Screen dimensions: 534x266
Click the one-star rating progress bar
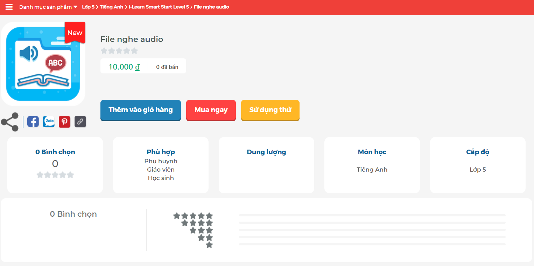pos(372,244)
